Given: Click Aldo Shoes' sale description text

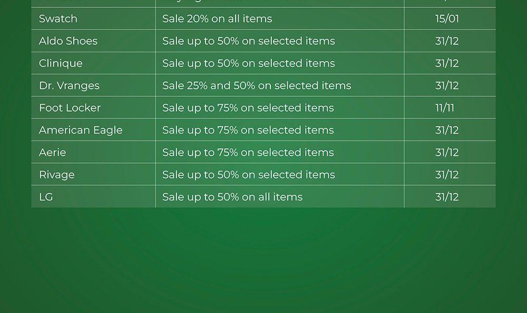Looking at the screenshot, I should coord(249,41).
